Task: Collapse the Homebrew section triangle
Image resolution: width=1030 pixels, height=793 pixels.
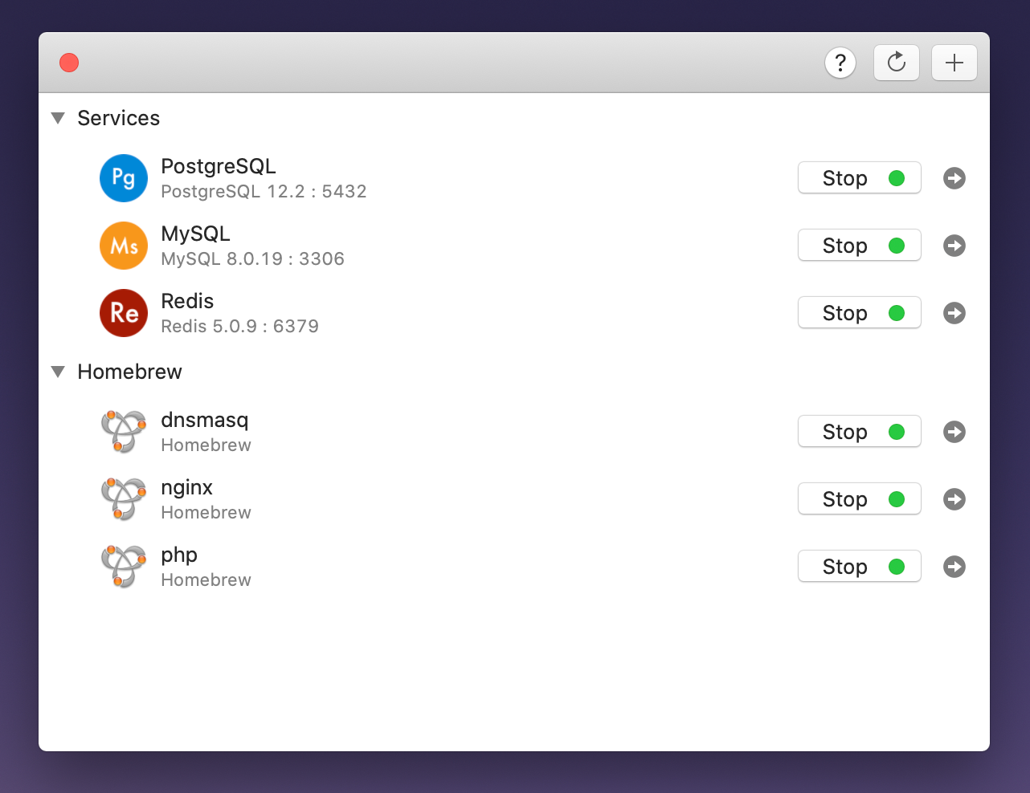Action: click(x=58, y=372)
